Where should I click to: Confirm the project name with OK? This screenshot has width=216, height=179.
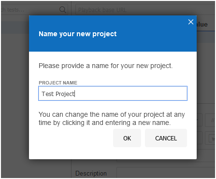pyautogui.click(x=127, y=138)
